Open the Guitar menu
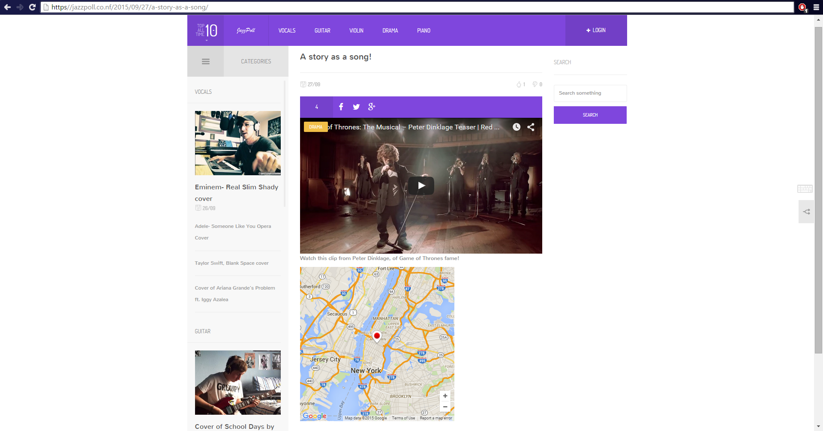The width and height of the screenshot is (823, 431). pyautogui.click(x=322, y=31)
